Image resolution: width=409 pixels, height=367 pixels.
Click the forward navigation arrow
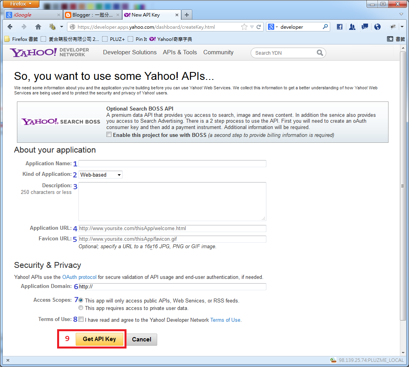click(24, 27)
